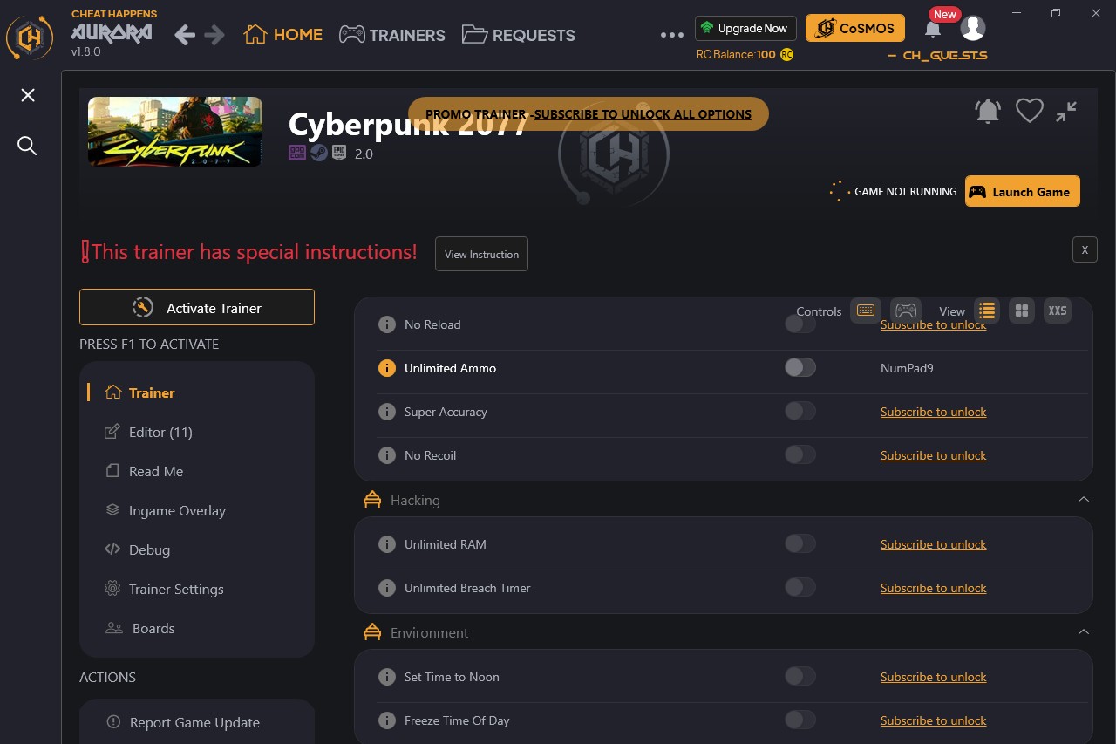The height and width of the screenshot is (744, 1116).
Task: Open the user profile avatar
Action: pyautogui.click(x=973, y=28)
